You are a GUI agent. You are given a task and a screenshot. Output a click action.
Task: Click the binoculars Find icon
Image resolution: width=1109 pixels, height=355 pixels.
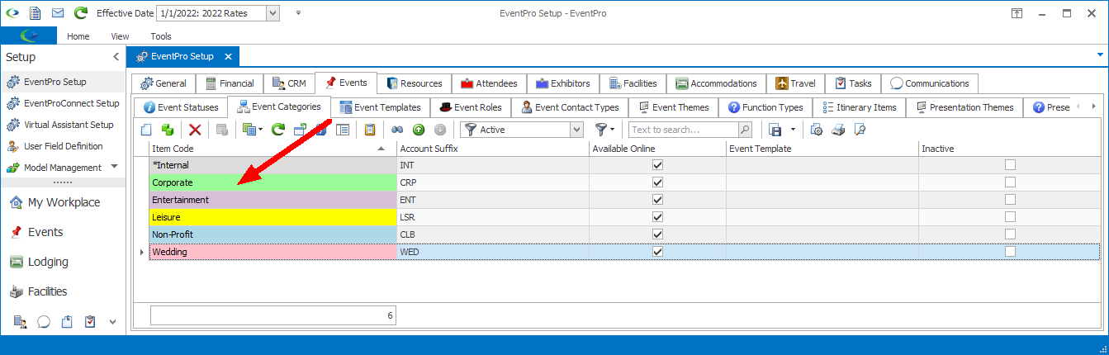coord(397,130)
